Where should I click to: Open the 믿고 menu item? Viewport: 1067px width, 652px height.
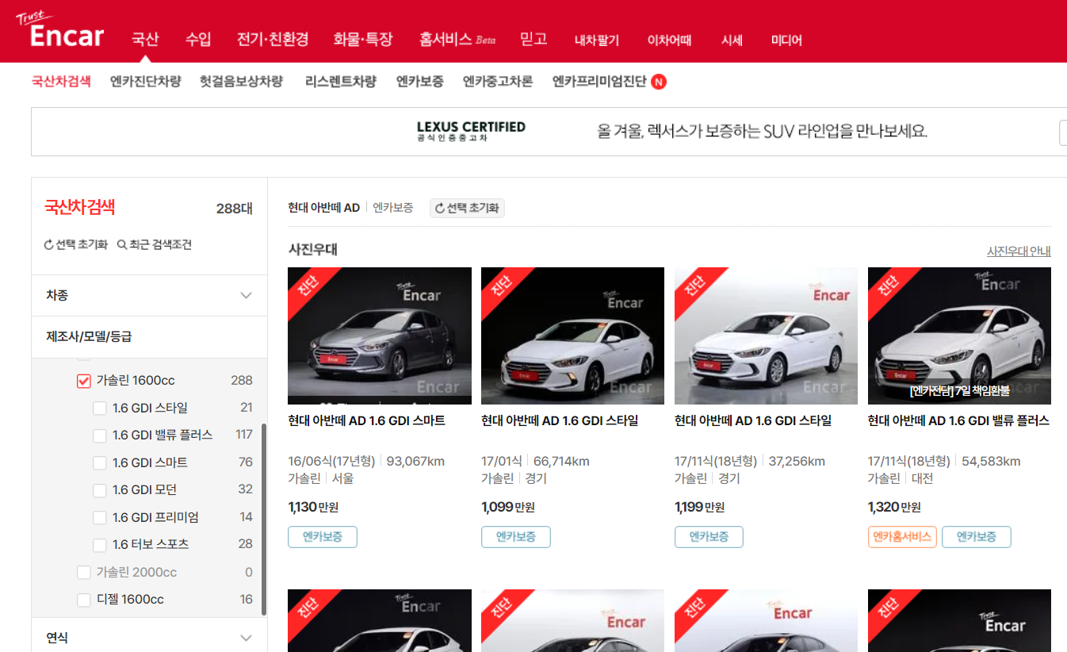pos(533,39)
